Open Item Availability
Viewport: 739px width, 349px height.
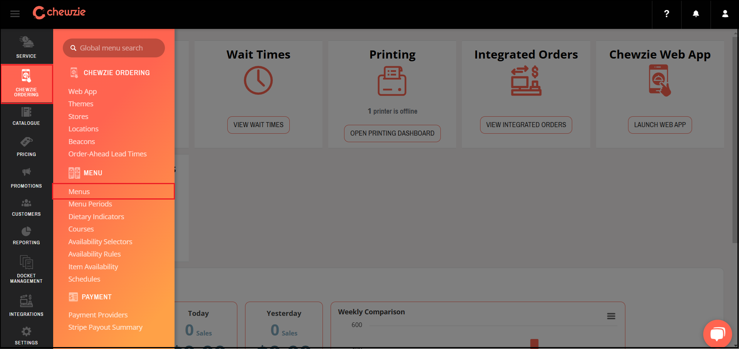(x=93, y=267)
